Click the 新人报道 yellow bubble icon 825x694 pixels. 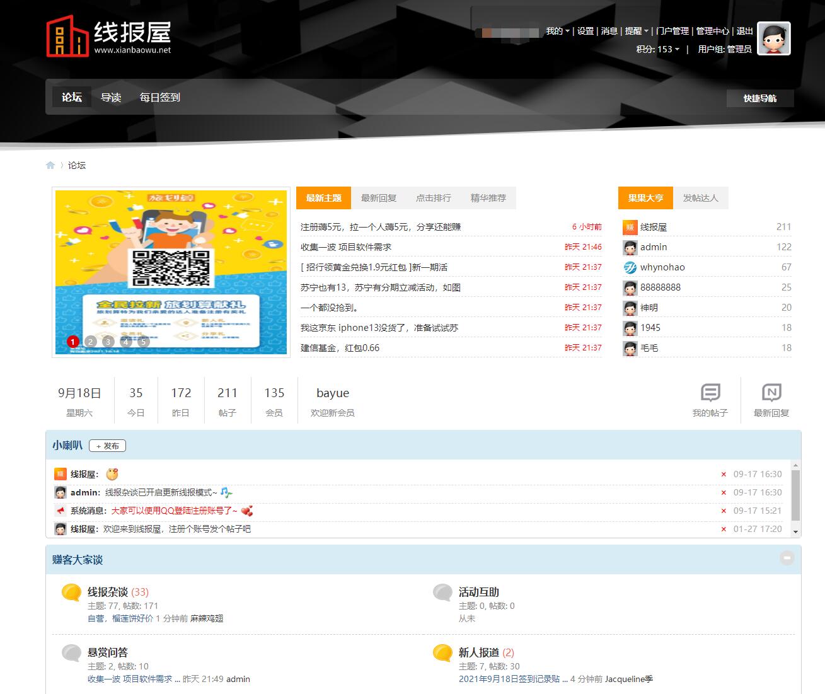point(442,652)
